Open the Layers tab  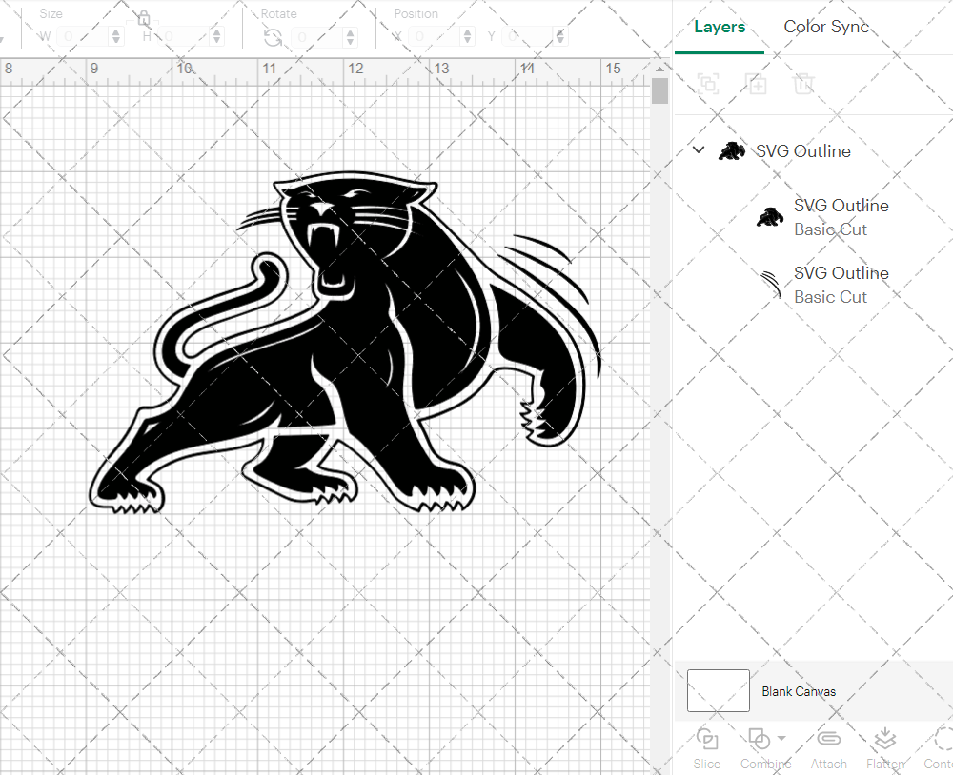(x=720, y=27)
